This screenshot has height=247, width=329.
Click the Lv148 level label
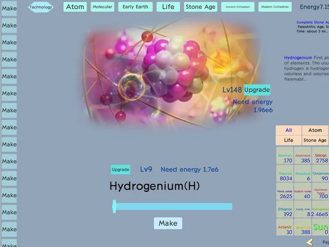232,90
